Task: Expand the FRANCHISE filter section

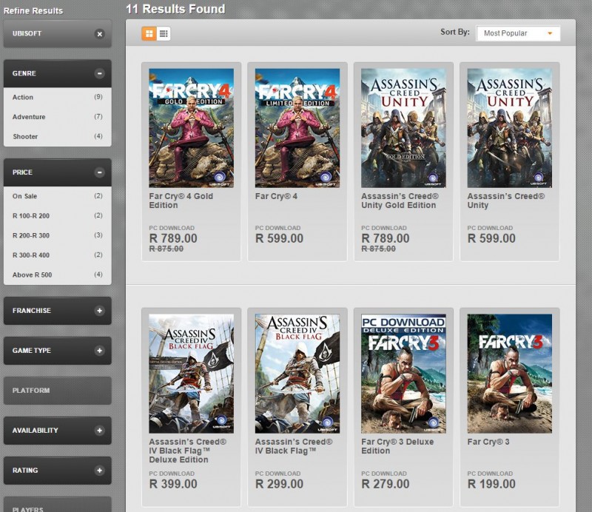Action: 99,311
